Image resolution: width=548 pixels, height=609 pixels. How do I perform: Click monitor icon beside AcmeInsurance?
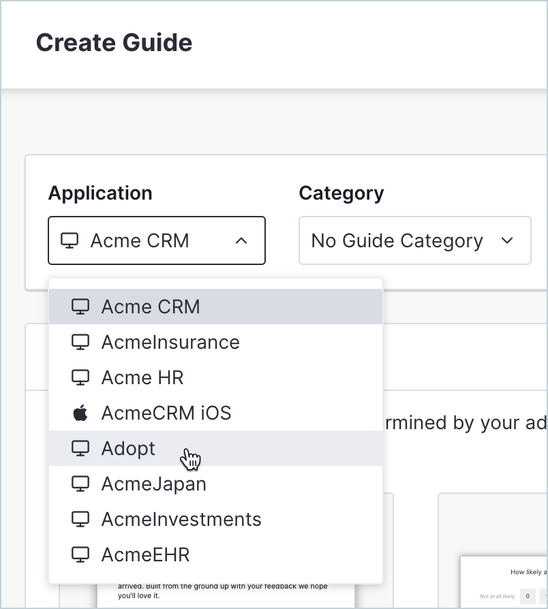80,342
